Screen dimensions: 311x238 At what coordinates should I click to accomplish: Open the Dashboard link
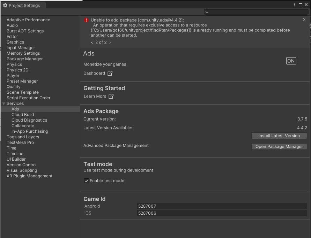pos(94,73)
